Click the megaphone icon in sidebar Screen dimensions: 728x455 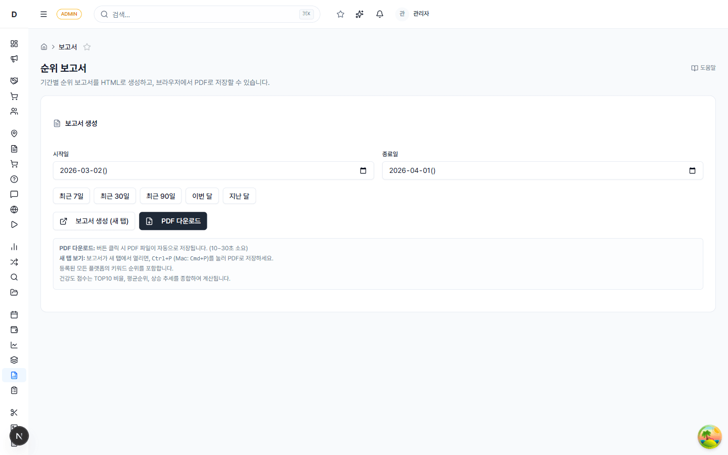pyautogui.click(x=14, y=59)
